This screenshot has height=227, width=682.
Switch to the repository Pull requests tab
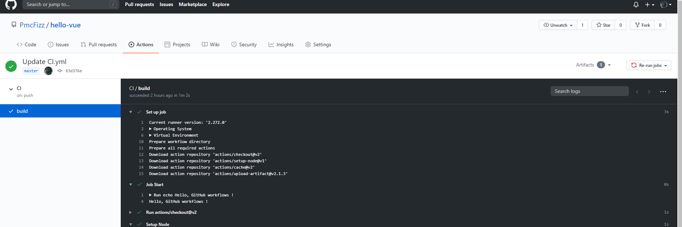pyautogui.click(x=99, y=44)
